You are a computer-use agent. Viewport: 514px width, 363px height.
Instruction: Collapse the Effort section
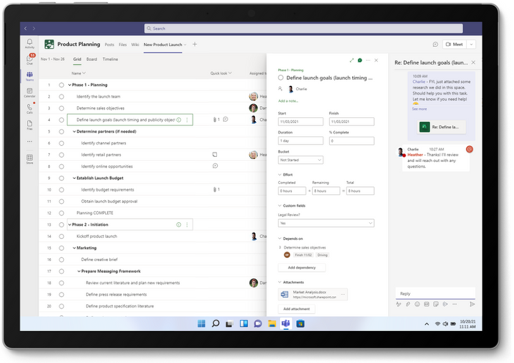tap(280, 175)
